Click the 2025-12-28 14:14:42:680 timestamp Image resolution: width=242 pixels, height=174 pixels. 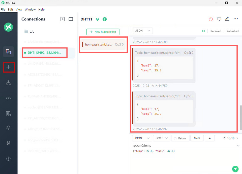[150, 42]
